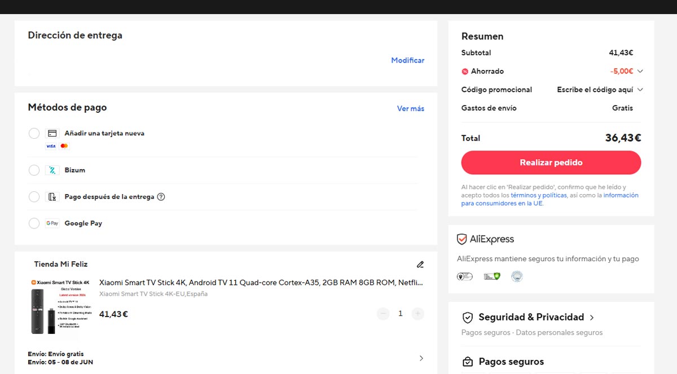Open shipping options arrow for Envío gratis
This screenshot has height=374, width=677.
421,358
